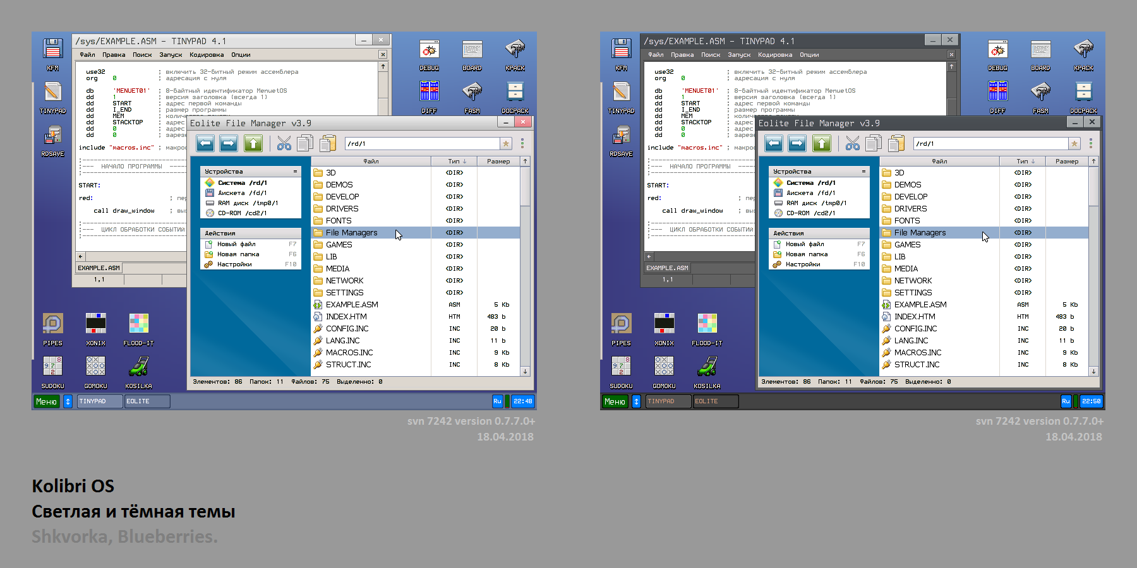Click the Up-folder green arrow in dark-theme Eolite
The image size is (1137, 568).
point(821,144)
